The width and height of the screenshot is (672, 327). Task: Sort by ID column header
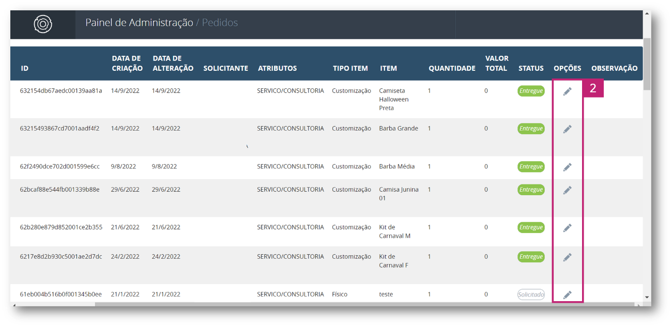(x=25, y=68)
